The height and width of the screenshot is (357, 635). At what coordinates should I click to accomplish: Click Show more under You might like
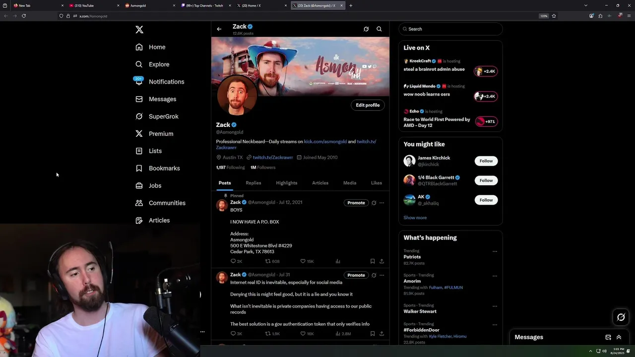[415, 218]
